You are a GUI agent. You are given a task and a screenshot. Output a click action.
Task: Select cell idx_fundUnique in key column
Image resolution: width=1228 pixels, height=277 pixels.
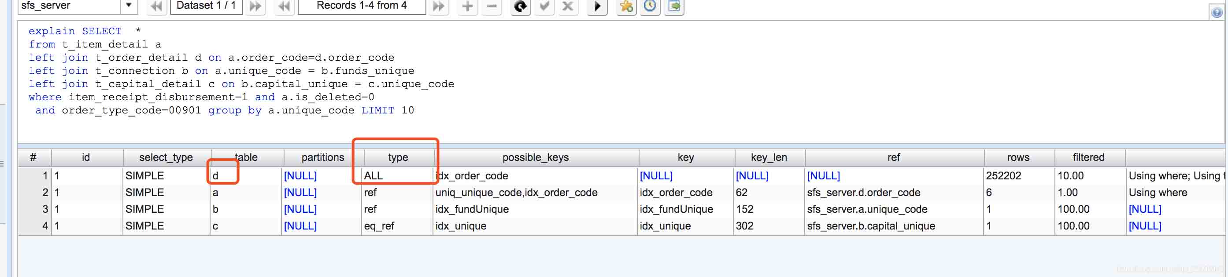pos(676,209)
